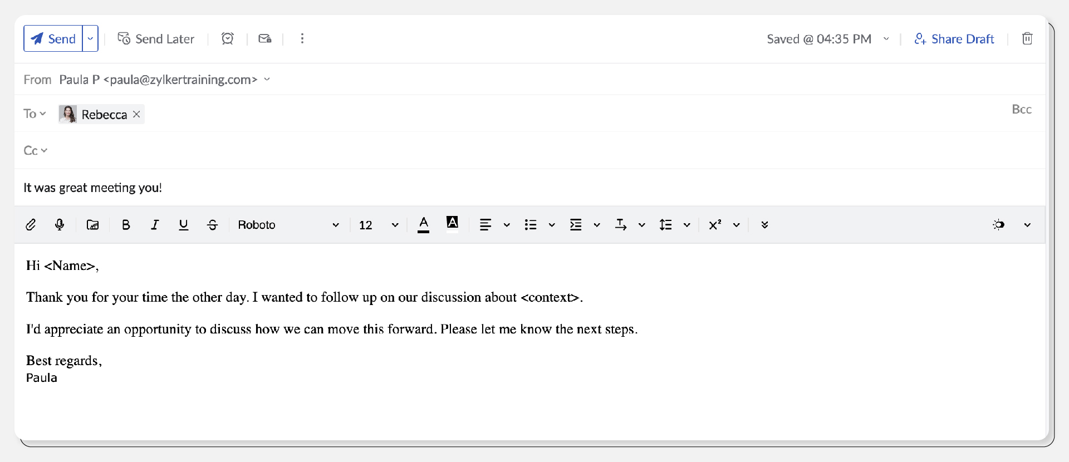Open the three-dot more options menu
This screenshot has height=462, width=1069.
(x=302, y=38)
